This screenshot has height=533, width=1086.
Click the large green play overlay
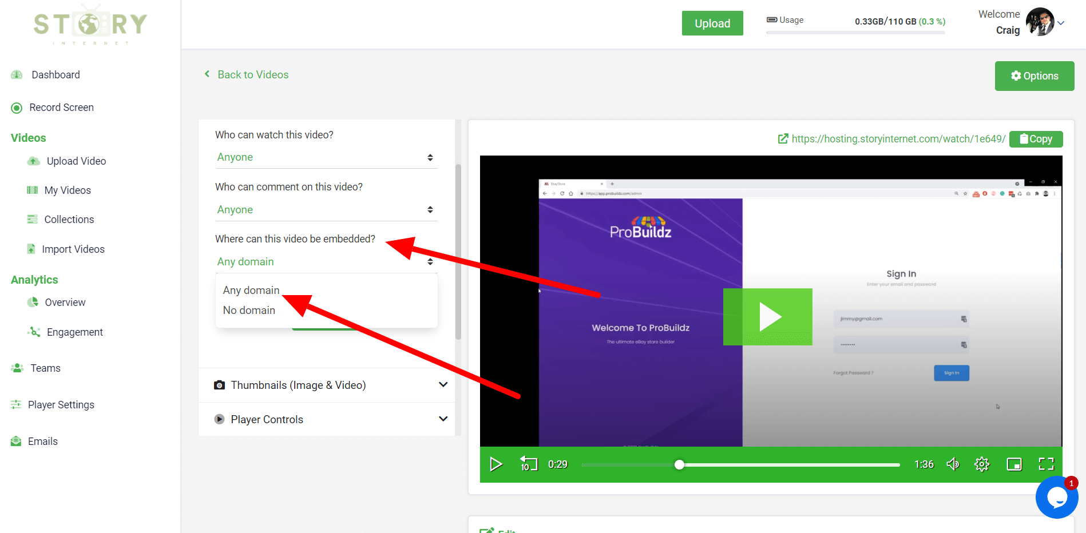[x=768, y=317]
